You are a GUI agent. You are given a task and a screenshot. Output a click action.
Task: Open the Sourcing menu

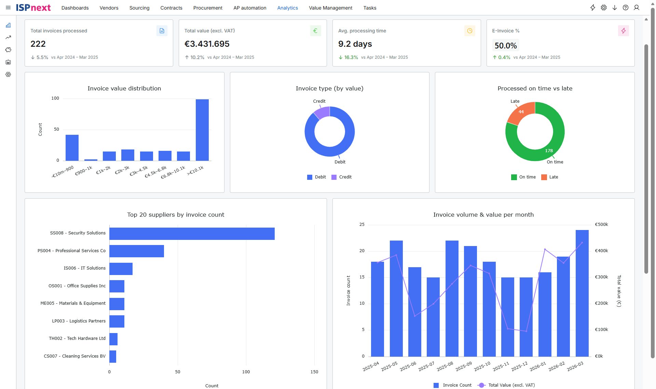tap(139, 8)
